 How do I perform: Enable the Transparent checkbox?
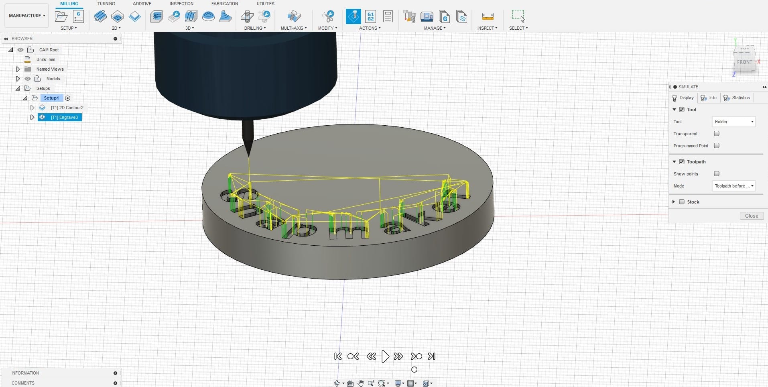717,133
